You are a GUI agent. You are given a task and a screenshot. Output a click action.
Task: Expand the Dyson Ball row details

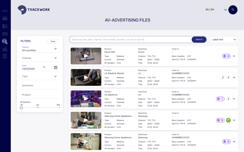(x=234, y=56)
